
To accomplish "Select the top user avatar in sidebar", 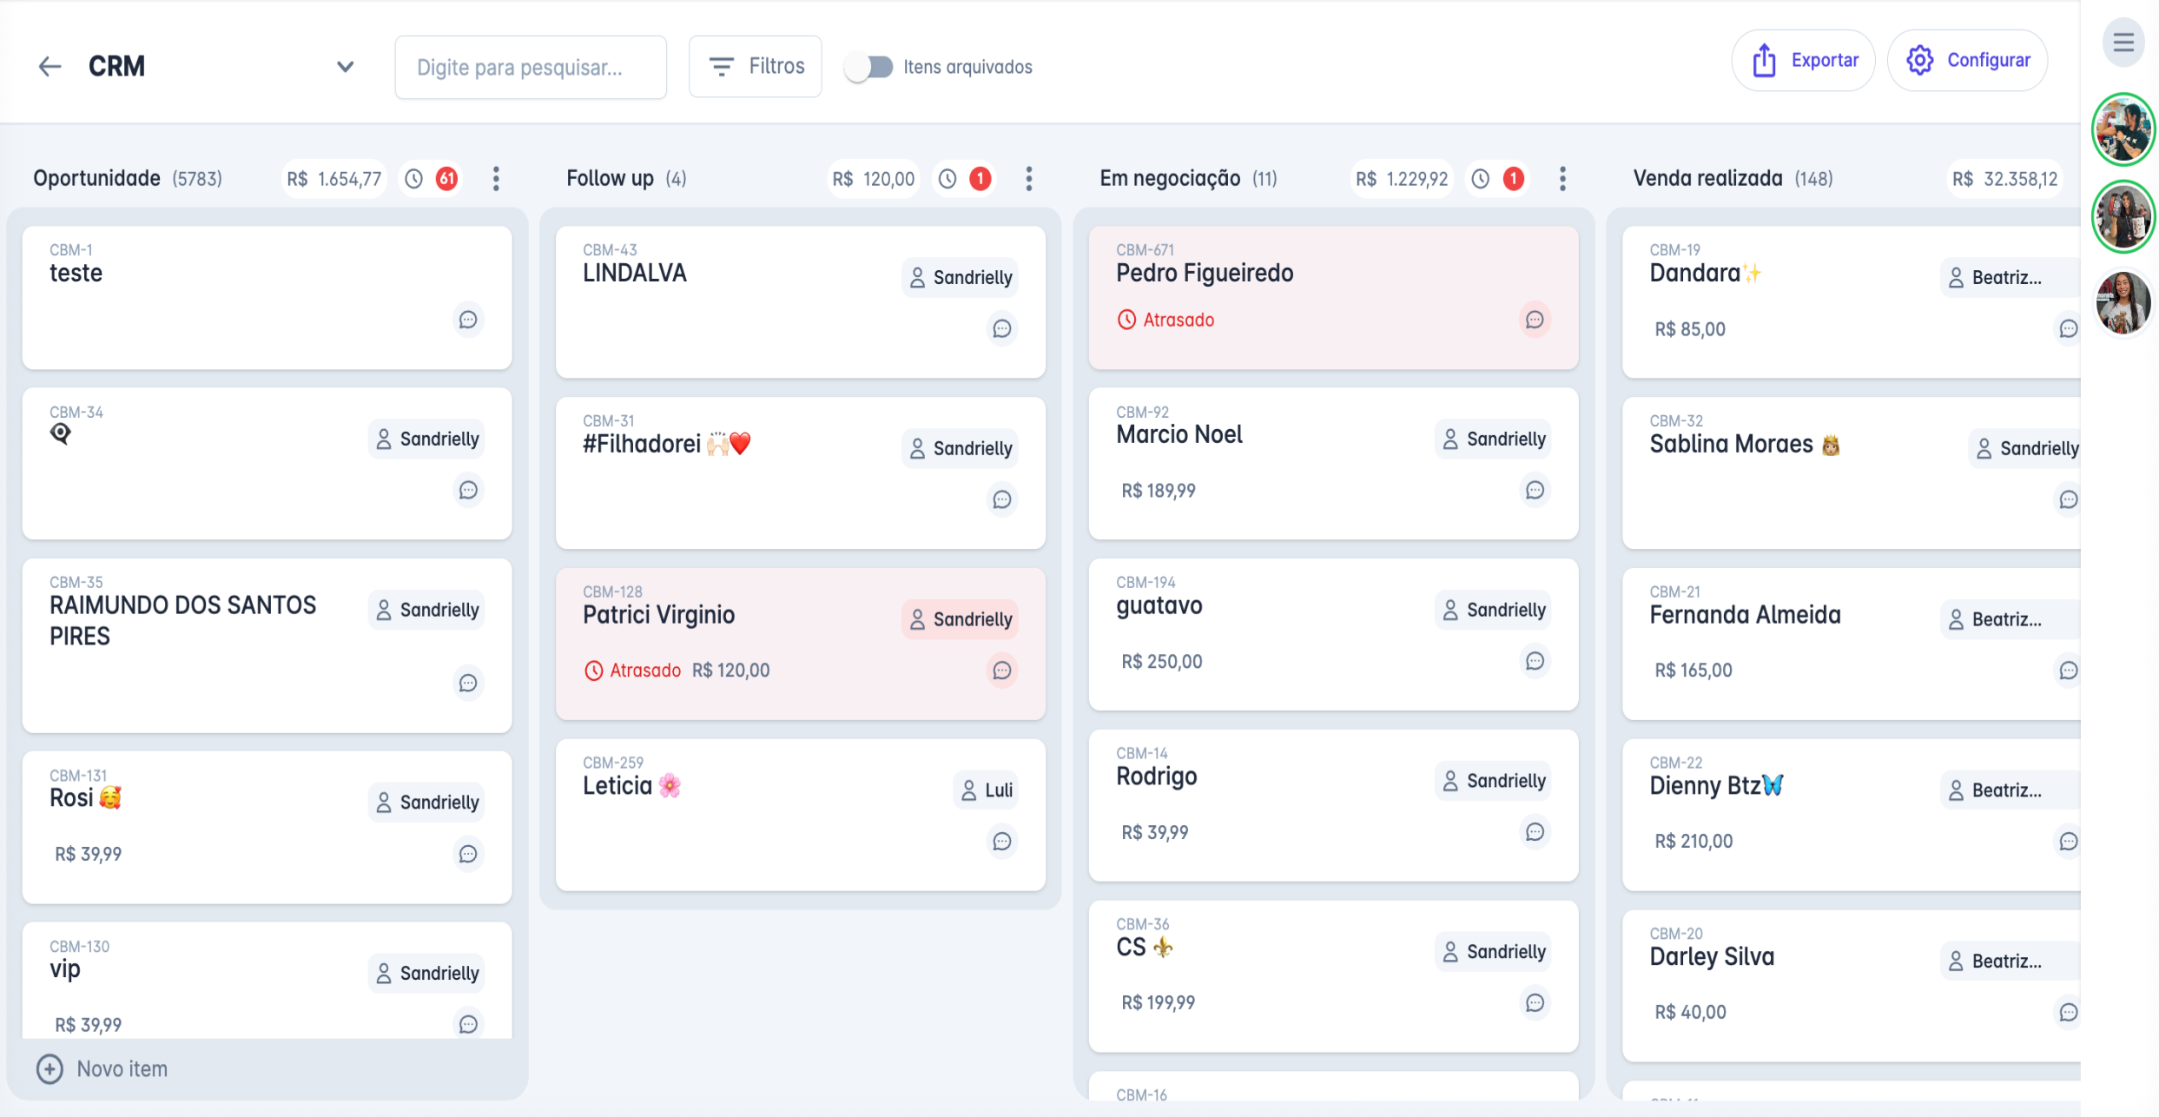I will (x=2123, y=129).
